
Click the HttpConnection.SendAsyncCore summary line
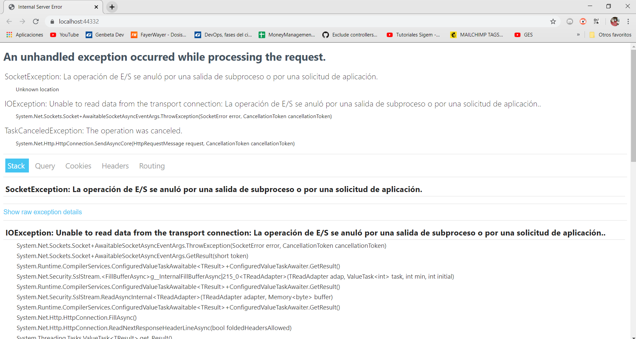click(155, 144)
